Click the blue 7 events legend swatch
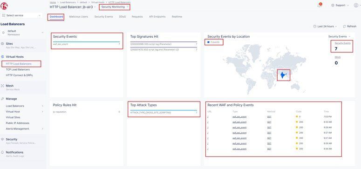This screenshot has height=169, width=361. pos(208,42)
